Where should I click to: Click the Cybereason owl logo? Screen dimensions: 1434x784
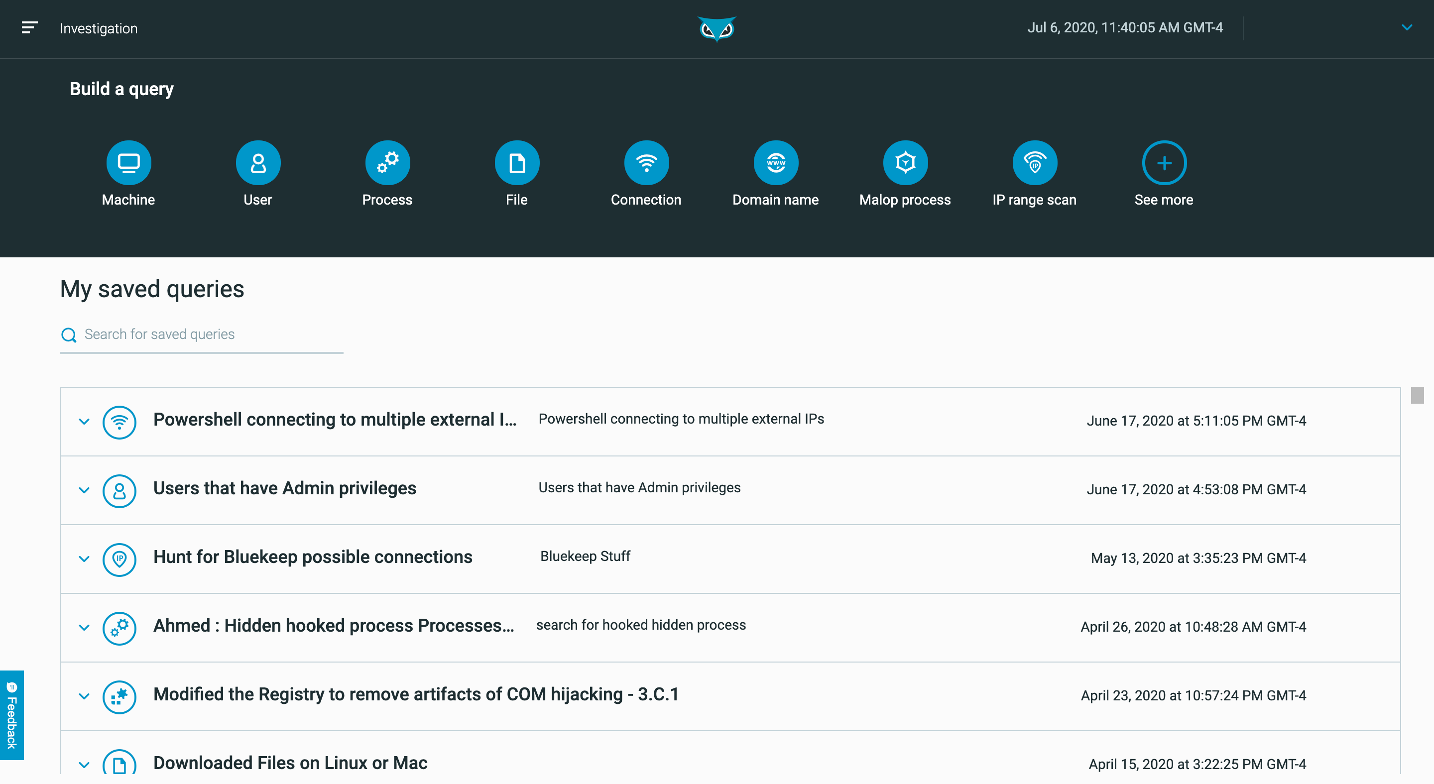click(717, 29)
